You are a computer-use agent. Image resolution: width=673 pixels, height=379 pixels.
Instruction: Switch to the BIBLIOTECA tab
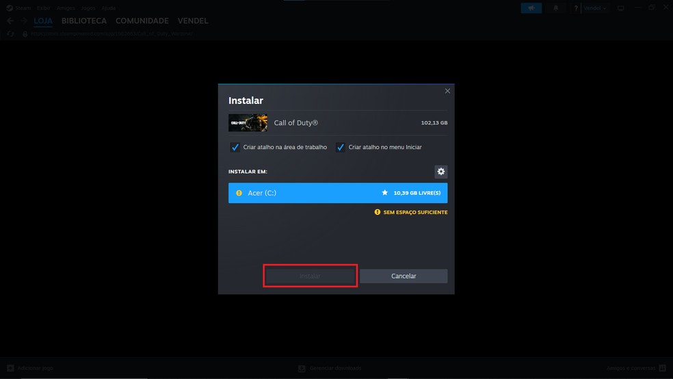point(83,21)
